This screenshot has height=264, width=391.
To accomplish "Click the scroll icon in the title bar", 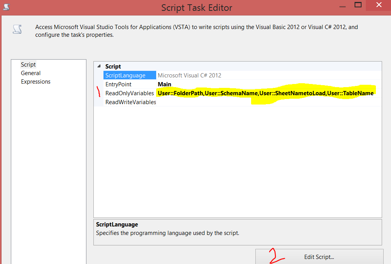I will (x=6, y=7).
